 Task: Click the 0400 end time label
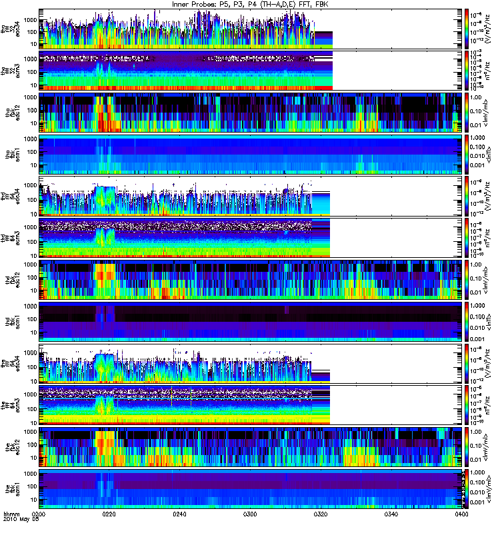(461, 514)
